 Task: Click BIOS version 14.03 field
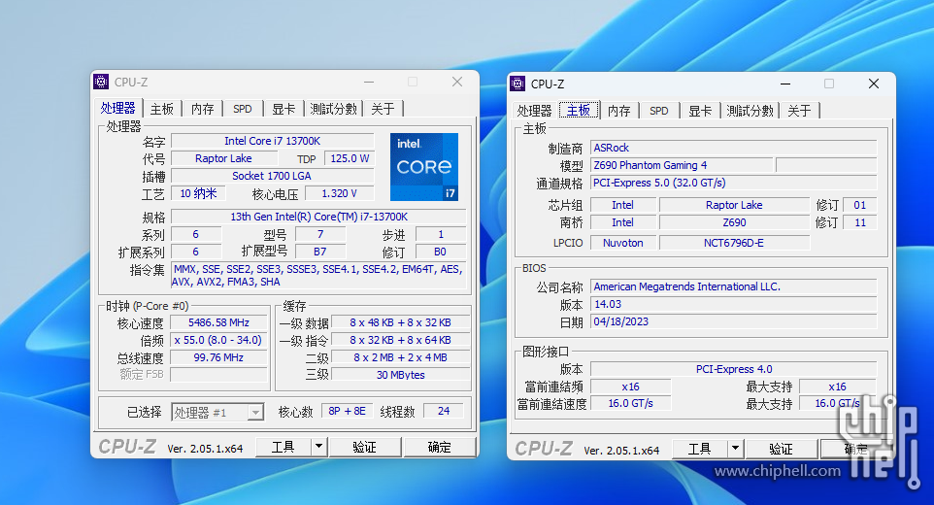[734, 304]
